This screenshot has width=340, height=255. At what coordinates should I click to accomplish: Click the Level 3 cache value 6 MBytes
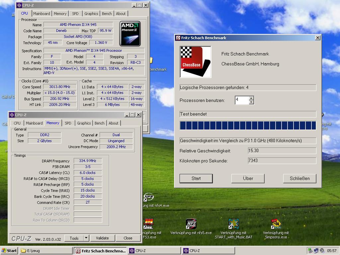point(112,105)
